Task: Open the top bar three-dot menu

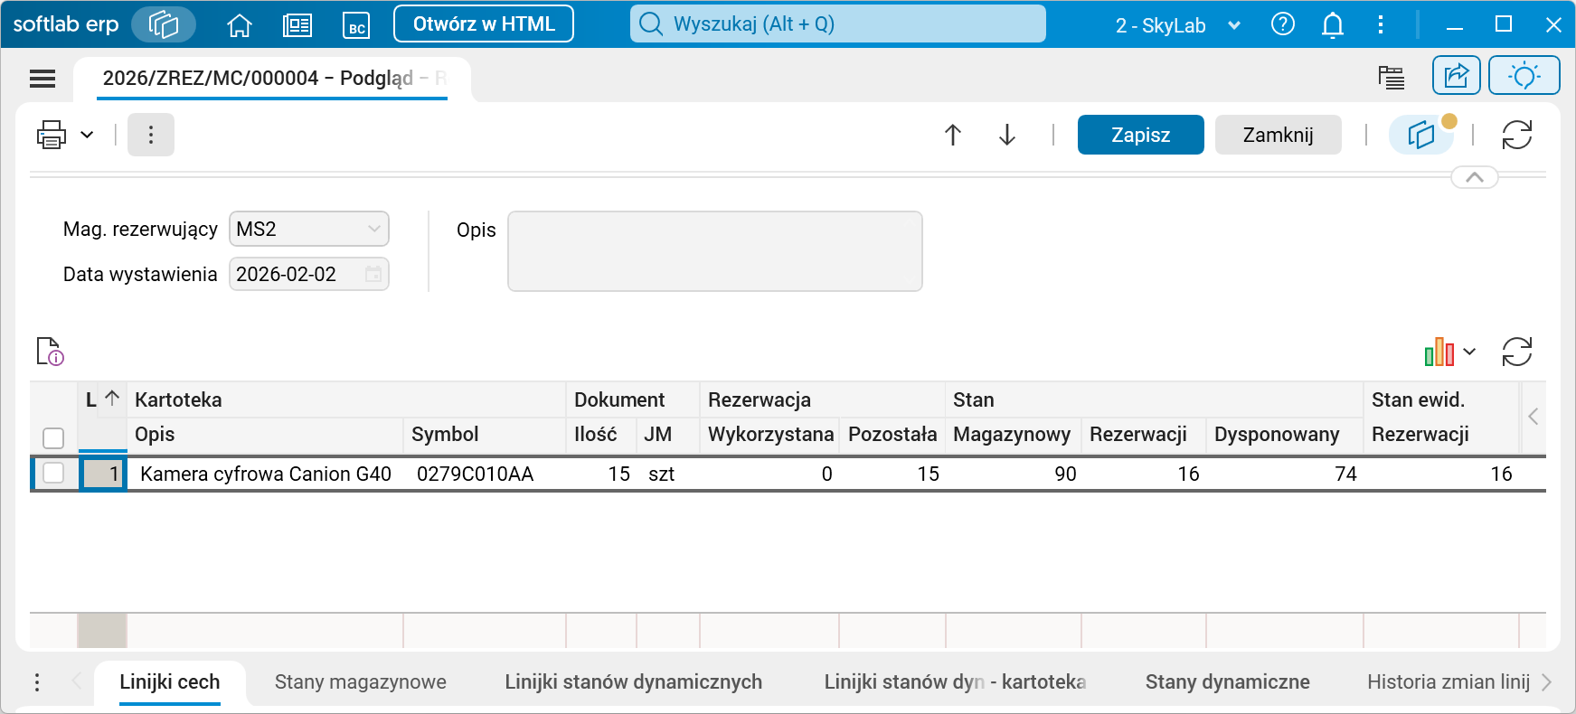Action: pyautogui.click(x=1381, y=24)
